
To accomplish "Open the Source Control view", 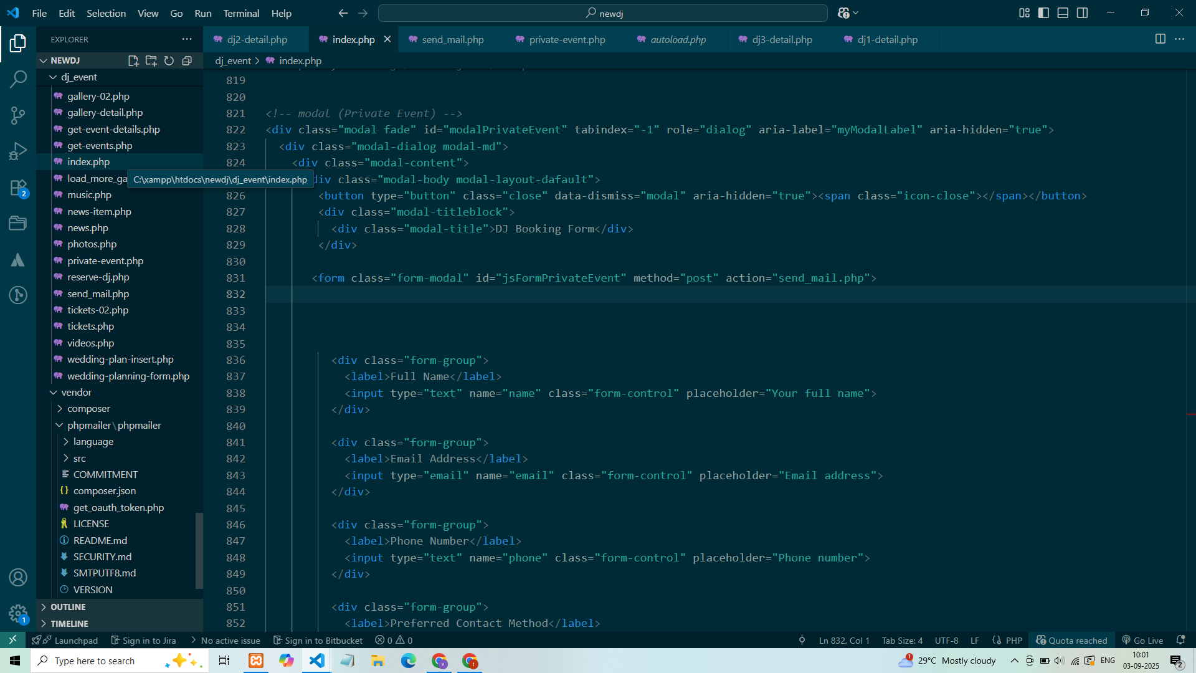I will tap(18, 115).
